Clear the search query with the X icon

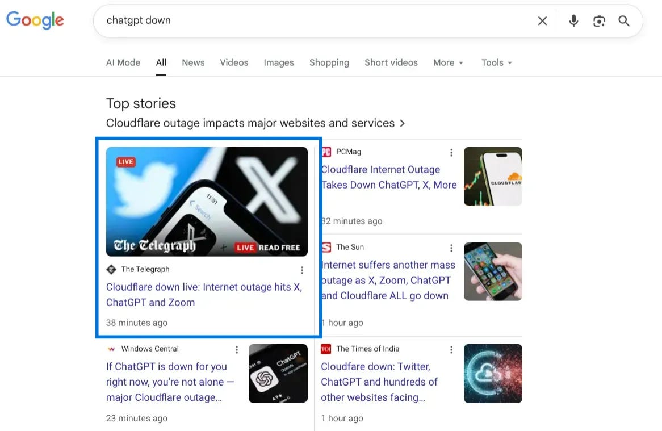tap(542, 20)
